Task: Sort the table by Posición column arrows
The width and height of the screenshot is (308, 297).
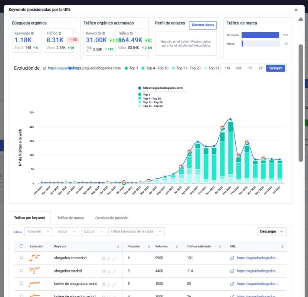Action: pyautogui.click(x=149, y=247)
